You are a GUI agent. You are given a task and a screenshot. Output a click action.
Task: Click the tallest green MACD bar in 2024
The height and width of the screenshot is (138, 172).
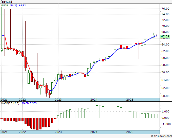100,111
